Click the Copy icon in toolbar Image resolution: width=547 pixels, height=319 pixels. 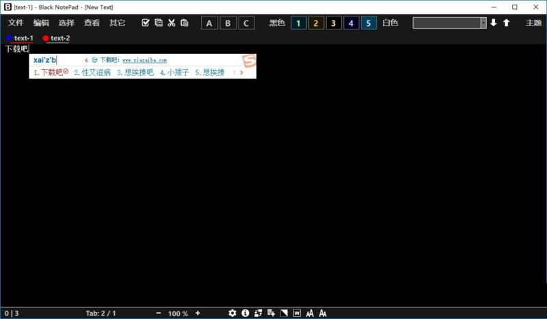pyautogui.click(x=159, y=23)
